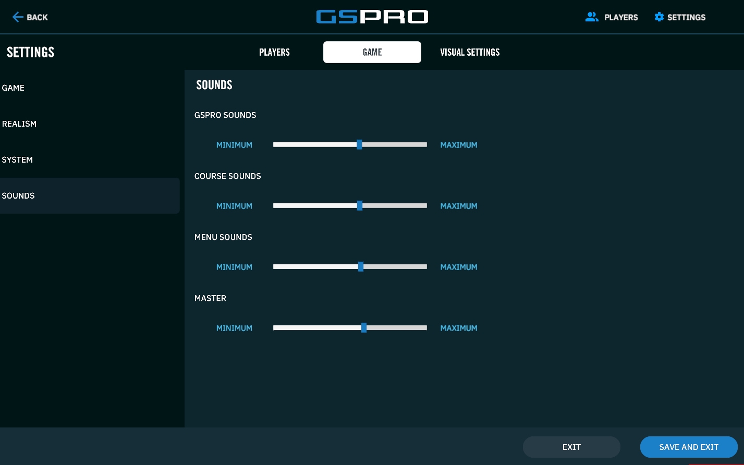Click the GSPRO logo
This screenshot has width=744, height=465.
pyautogui.click(x=372, y=17)
